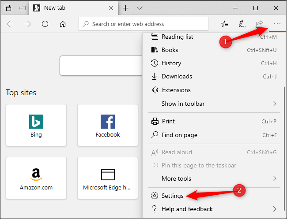Click the Ctrl+H shortcut text
This screenshot has height=219, width=287.
click(269, 63)
